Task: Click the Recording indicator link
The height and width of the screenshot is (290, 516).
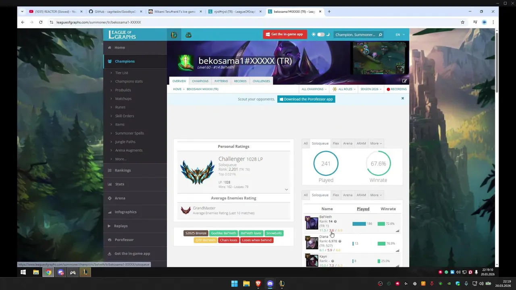Action: point(397,89)
